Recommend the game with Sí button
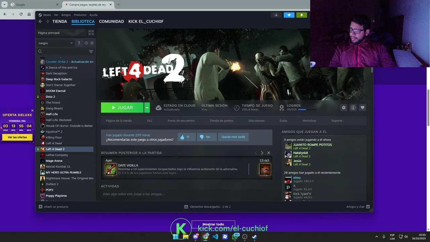430x242 pixels. (x=186, y=137)
